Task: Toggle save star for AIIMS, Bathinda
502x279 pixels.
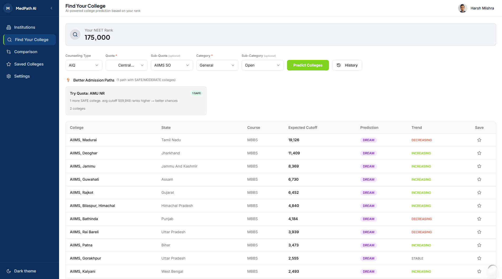Action: pyautogui.click(x=479, y=219)
